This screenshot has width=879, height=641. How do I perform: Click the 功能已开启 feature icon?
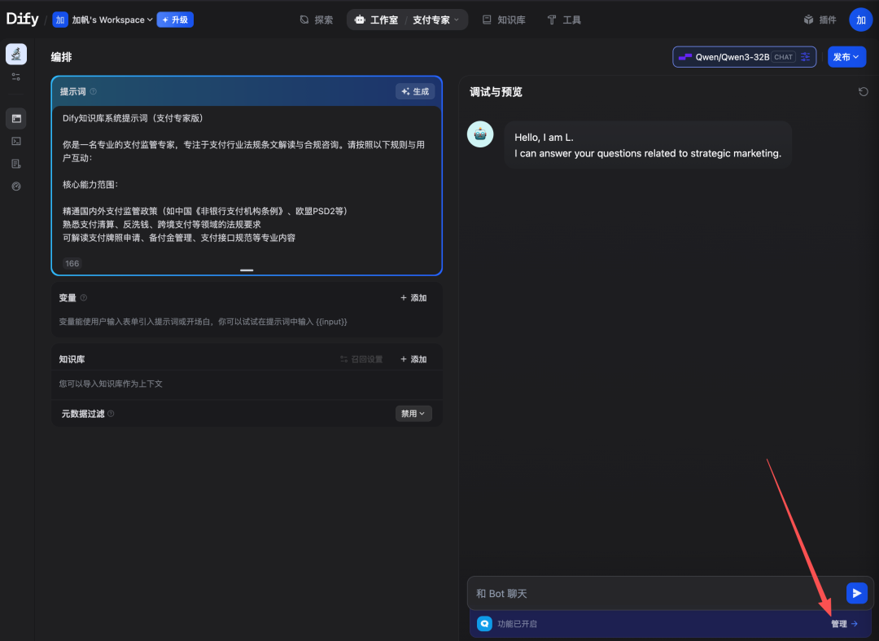(484, 624)
